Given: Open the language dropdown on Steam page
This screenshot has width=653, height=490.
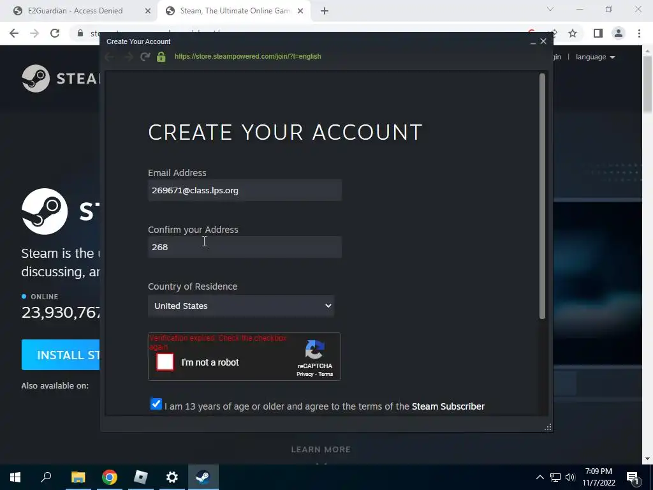Looking at the screenshot, I should (596, 57).
